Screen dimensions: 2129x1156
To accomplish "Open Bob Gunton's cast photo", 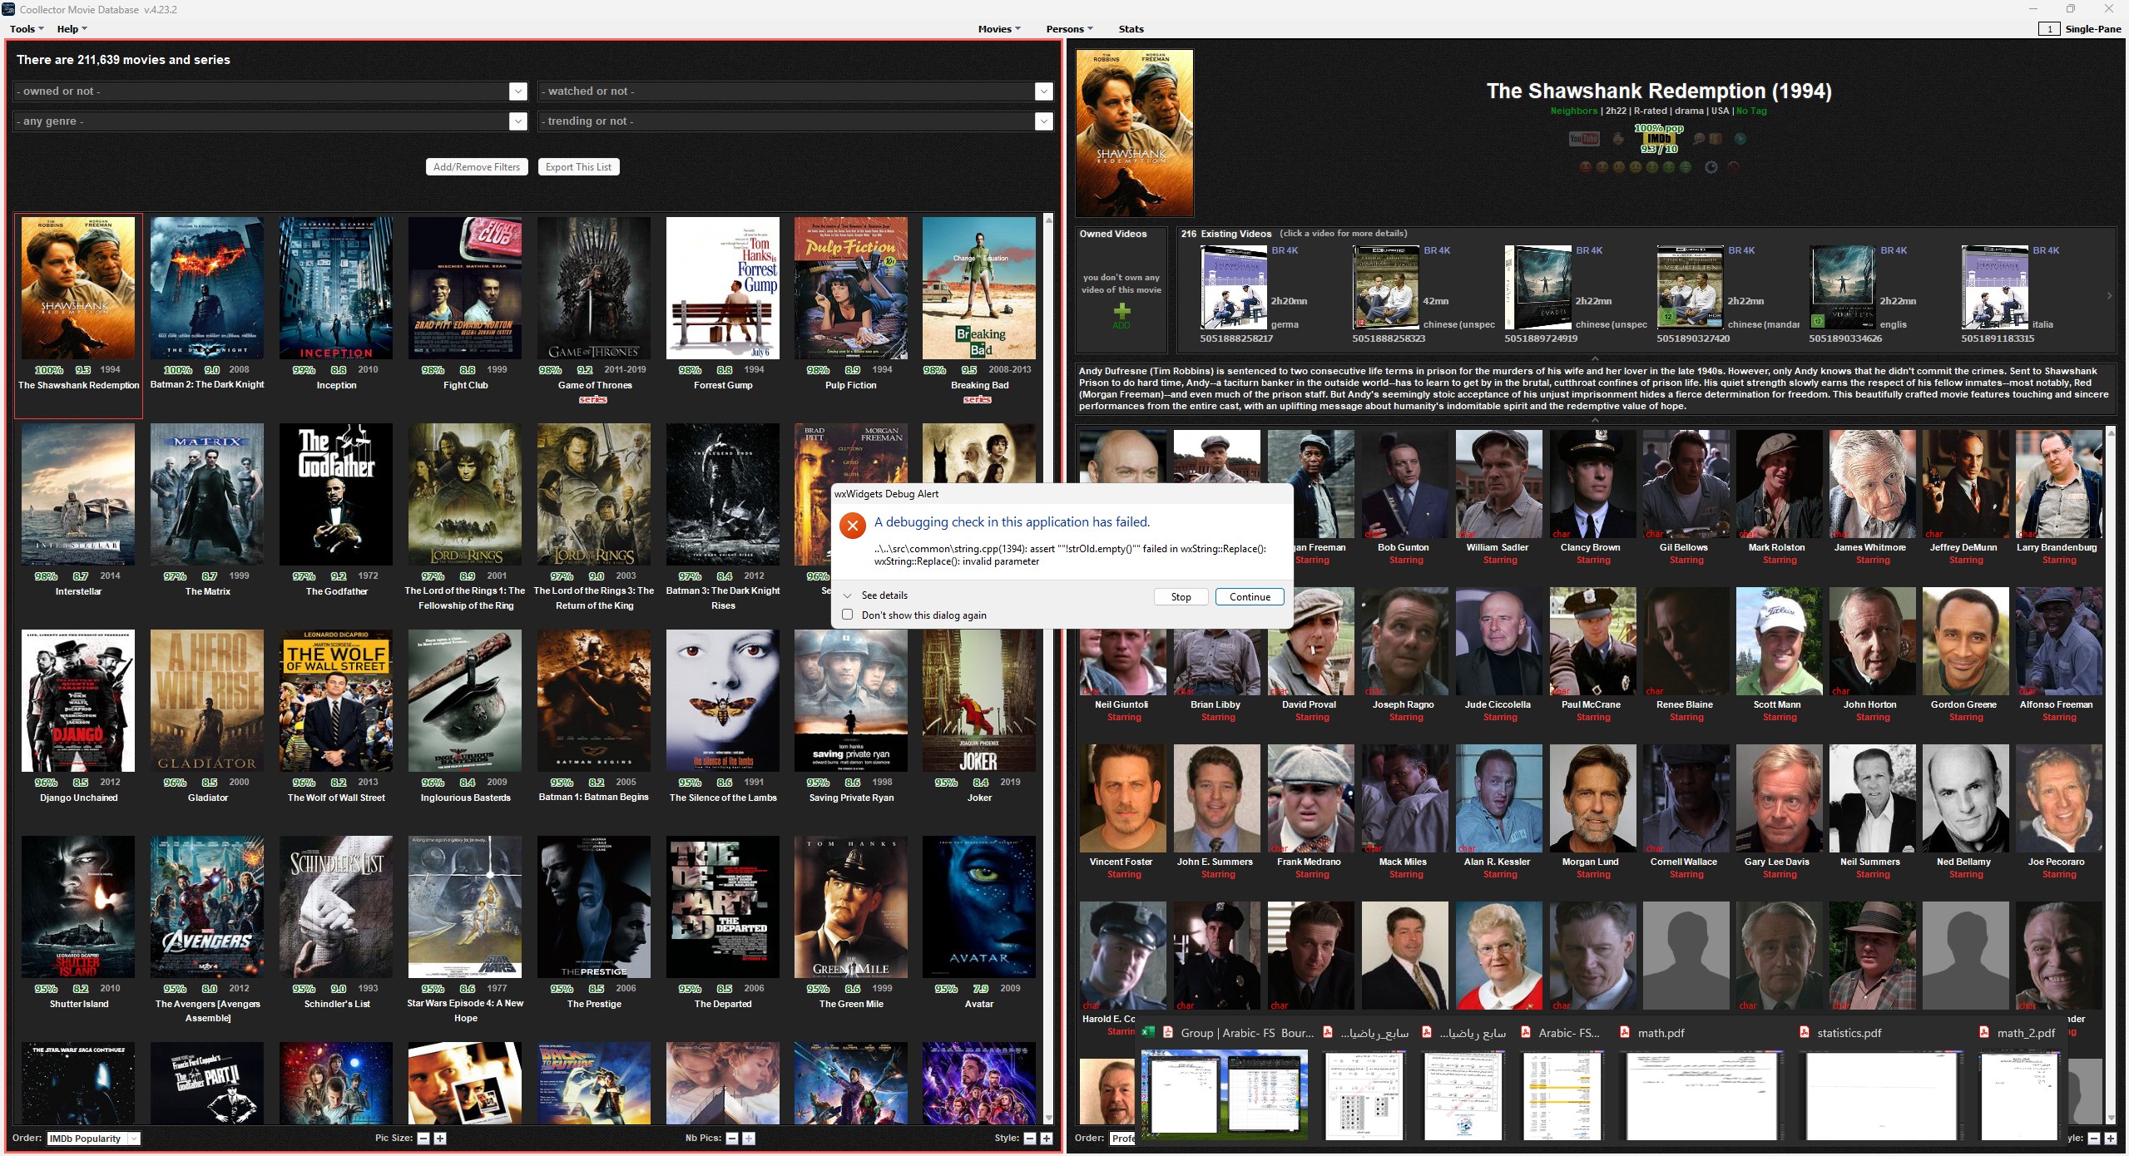I will point(1405,484).
